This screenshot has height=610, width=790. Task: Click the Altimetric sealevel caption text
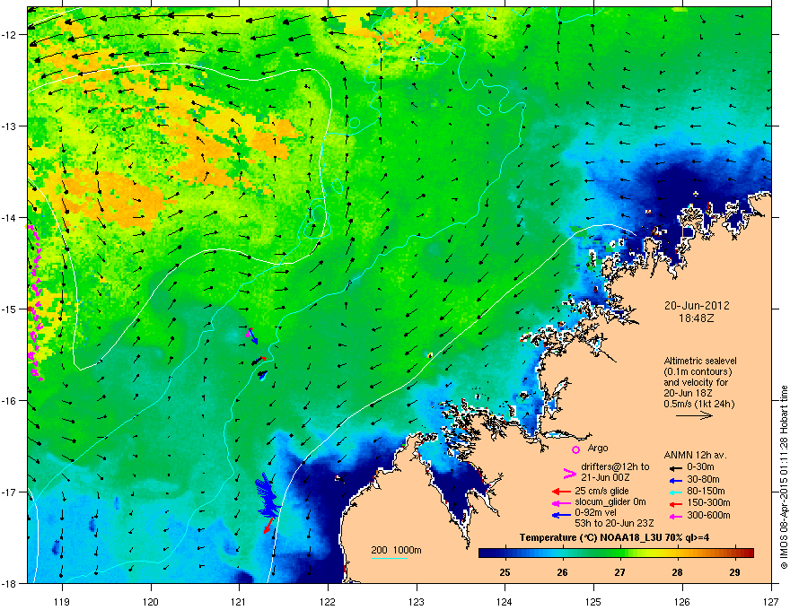coord(700,361)
